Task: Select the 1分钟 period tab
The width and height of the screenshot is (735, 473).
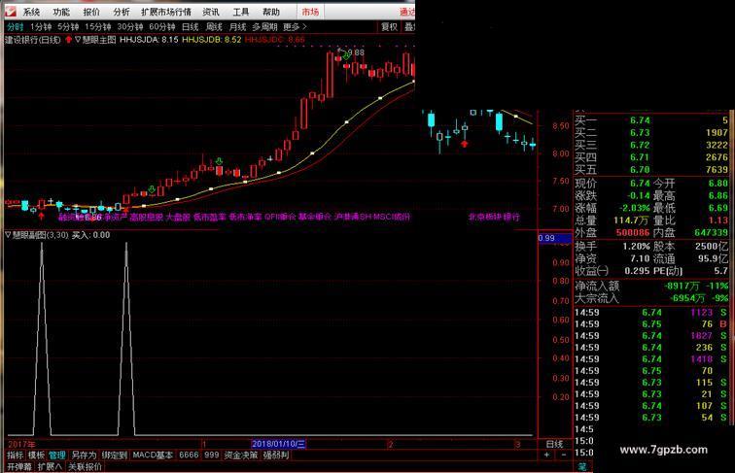Action: coord(41,27)
